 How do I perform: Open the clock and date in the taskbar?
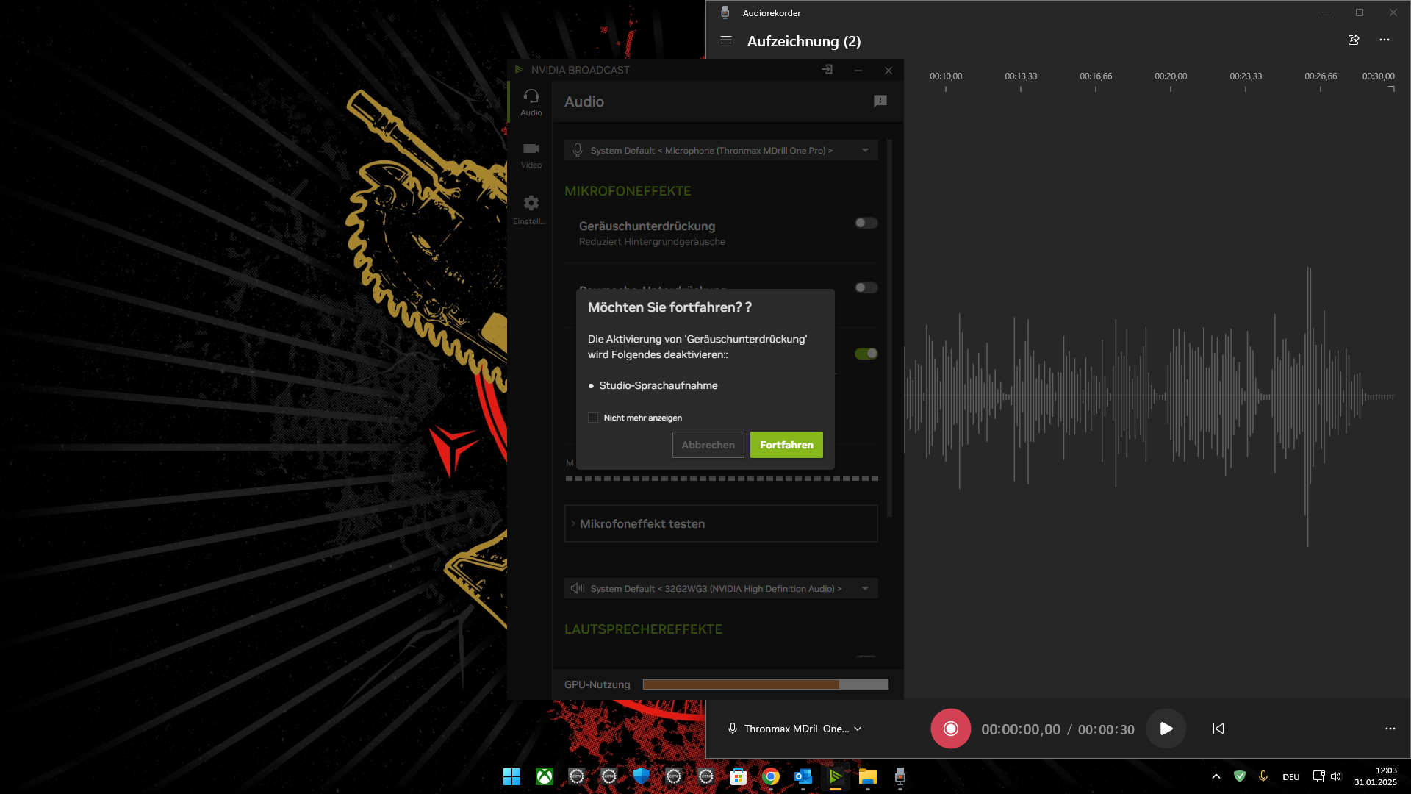pos(1375,776)
